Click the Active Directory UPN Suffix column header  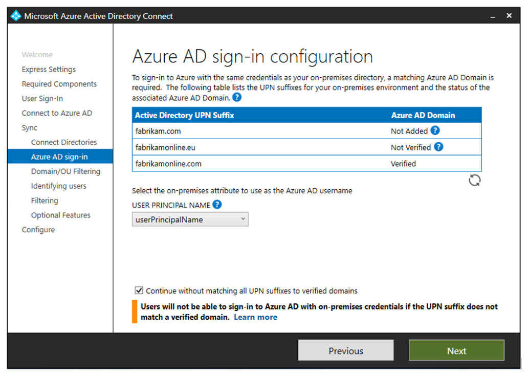pos(185,115)
